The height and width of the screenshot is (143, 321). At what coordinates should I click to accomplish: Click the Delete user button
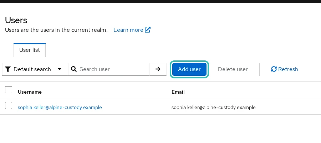pyautogui.click(x=233, y=69)
